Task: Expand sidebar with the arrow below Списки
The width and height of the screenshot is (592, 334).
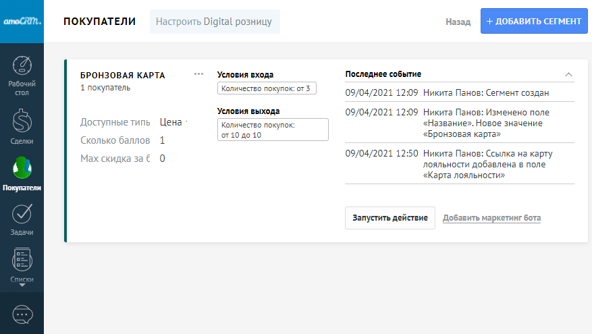Action: (x=22, y=285)
